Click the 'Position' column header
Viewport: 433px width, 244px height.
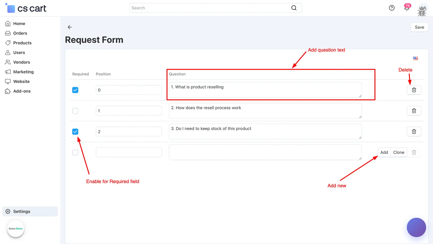[103, 74]
